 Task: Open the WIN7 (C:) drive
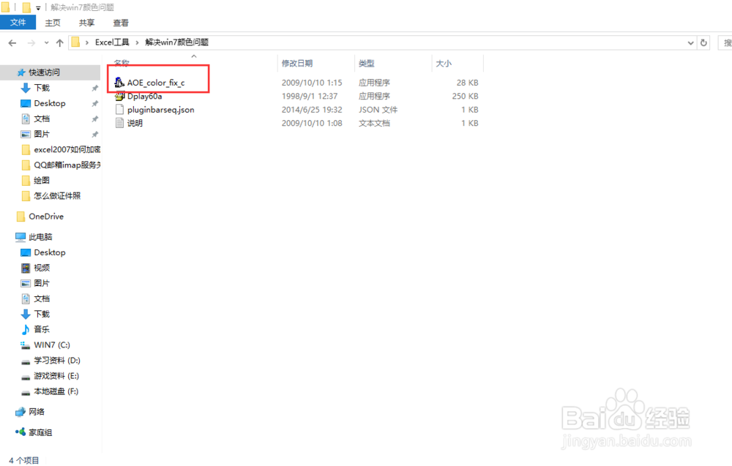[x=52, y=345]
